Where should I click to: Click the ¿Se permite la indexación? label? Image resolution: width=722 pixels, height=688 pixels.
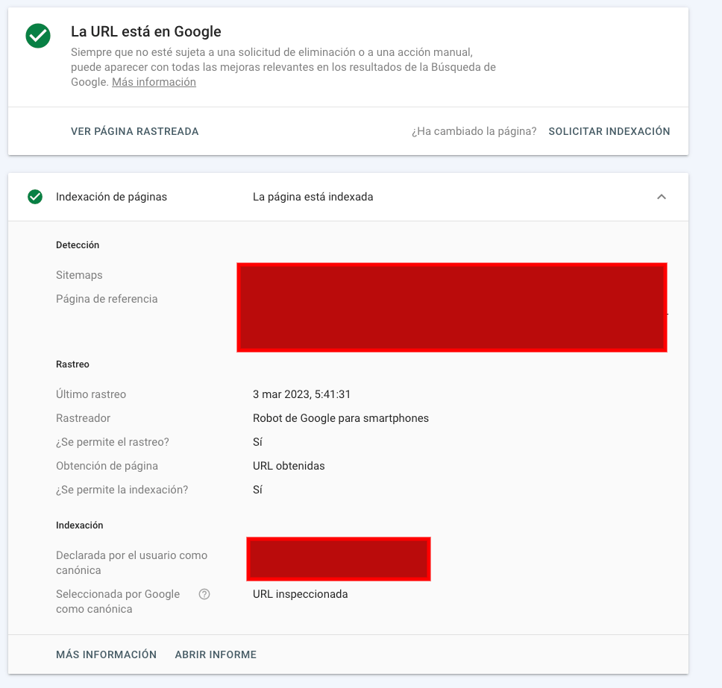click(122, 490)
